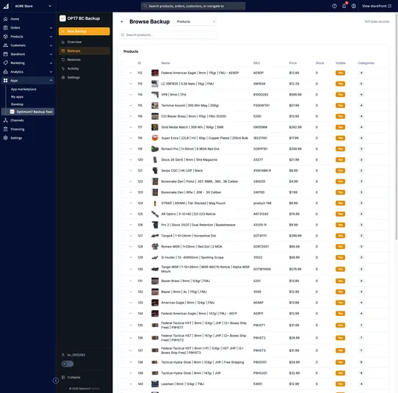Check the box for product ID 125
The width and height of the screenshot is (398, 393).
coord(123,214)
